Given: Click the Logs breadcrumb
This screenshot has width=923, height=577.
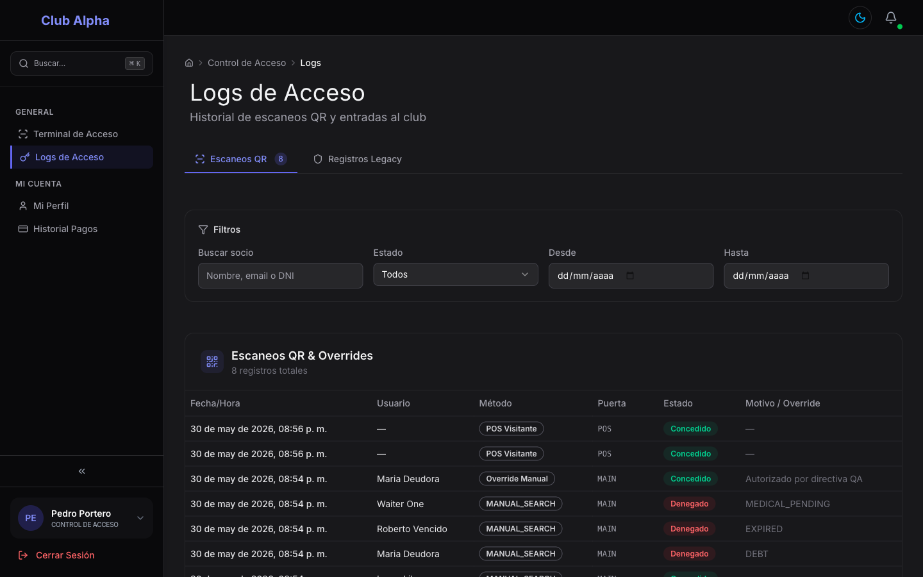Looking at the screenshot, I should (x=310, y=63).
